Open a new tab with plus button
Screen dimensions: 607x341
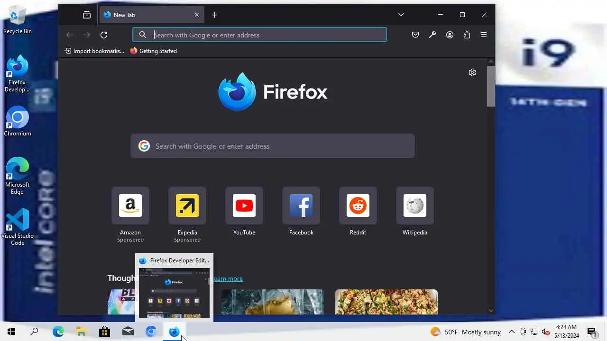click(214, 15)
